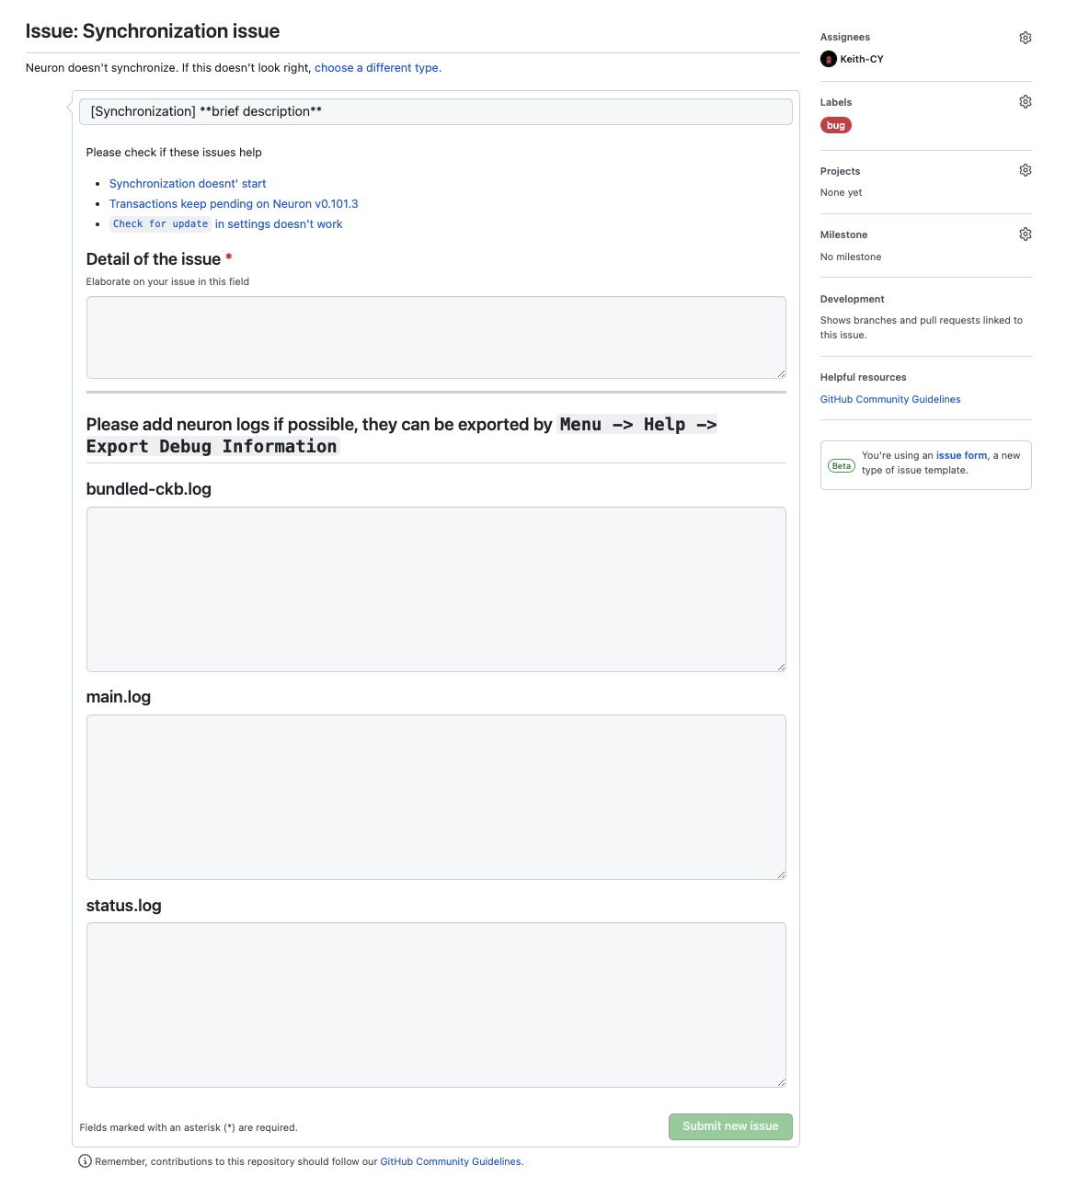Open the Labels gear settings
This screenshot has width=1066, height=1199.
(x=1025, y=102)
